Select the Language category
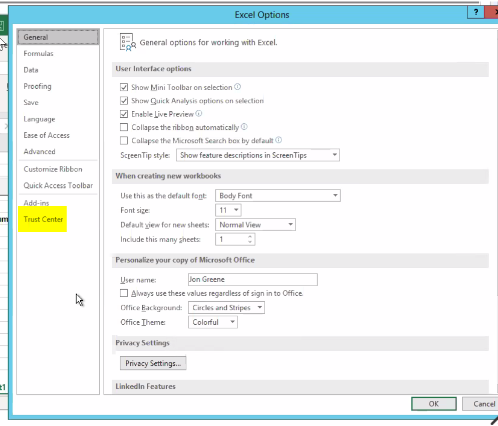 [58, 119]
